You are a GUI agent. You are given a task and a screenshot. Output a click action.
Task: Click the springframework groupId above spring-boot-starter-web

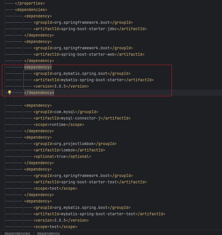83,48
